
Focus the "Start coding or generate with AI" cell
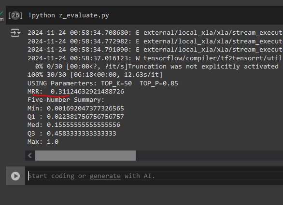pyautogui.click(x=156, y=176)
